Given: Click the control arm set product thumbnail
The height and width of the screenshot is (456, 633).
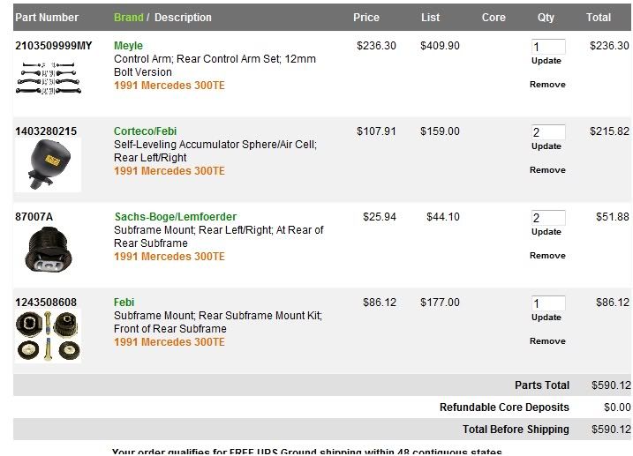Looking at the screenshot, I should (48, 77).
